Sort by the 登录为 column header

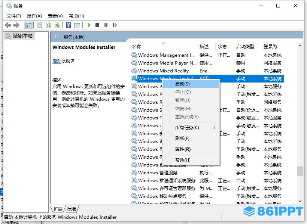(272, 46)
